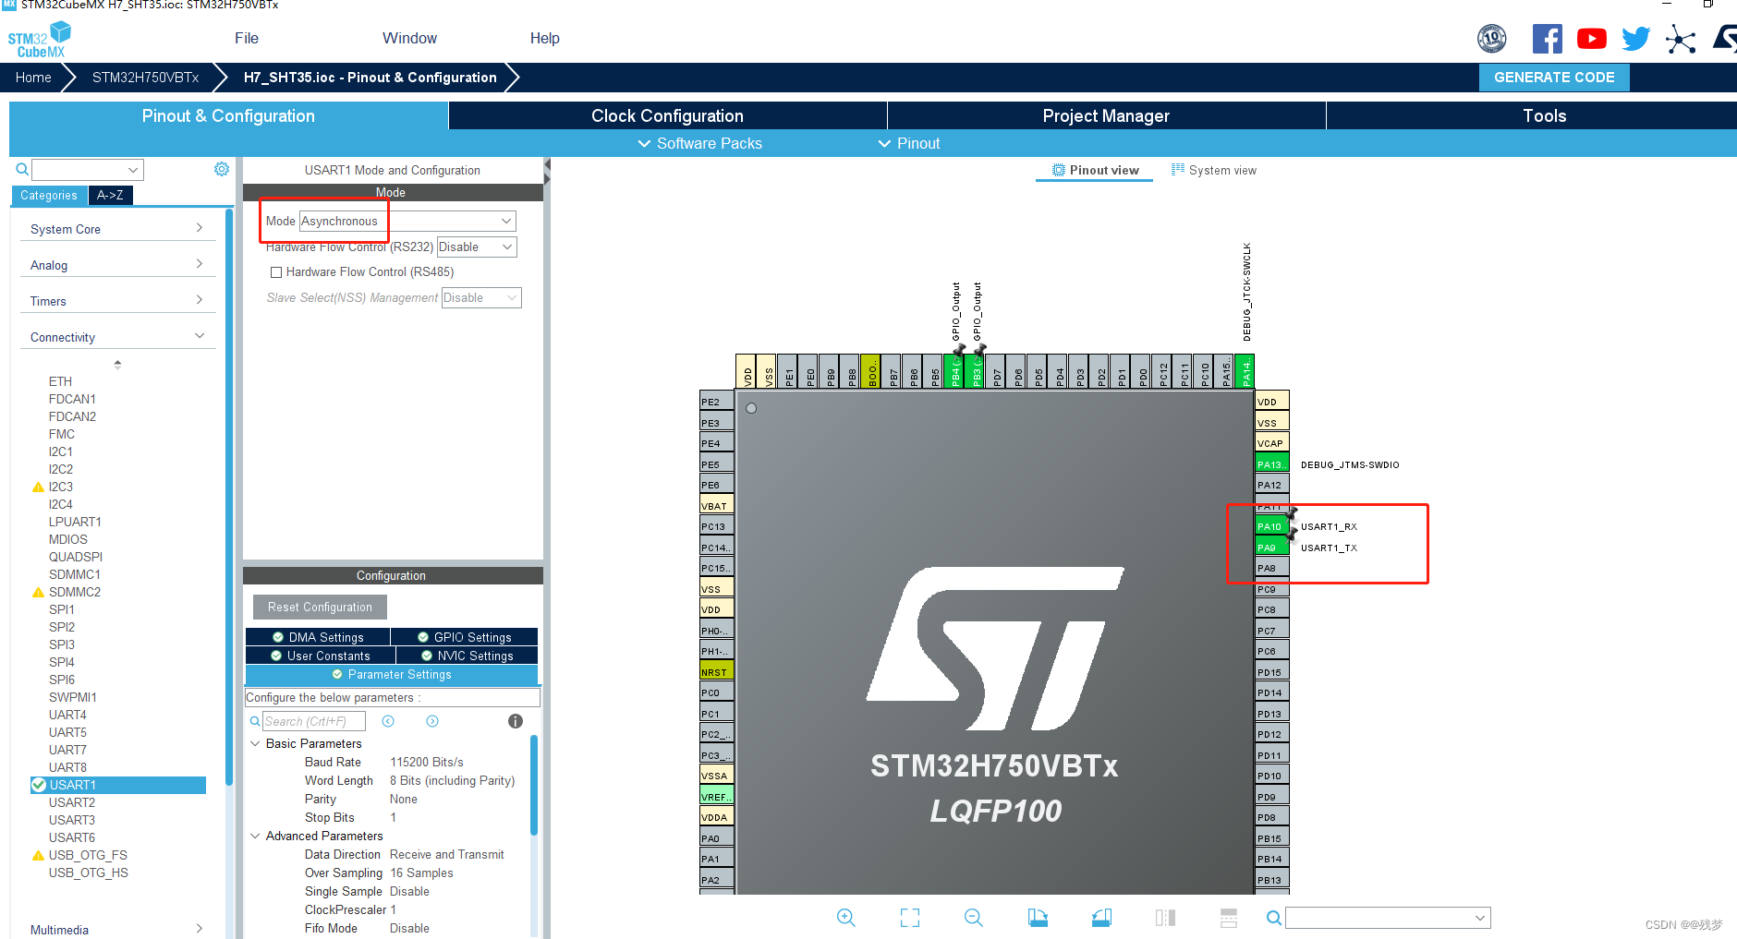
Task: Rotate the chip view counterclockwise icon
Action: [x=1101, y=918]
